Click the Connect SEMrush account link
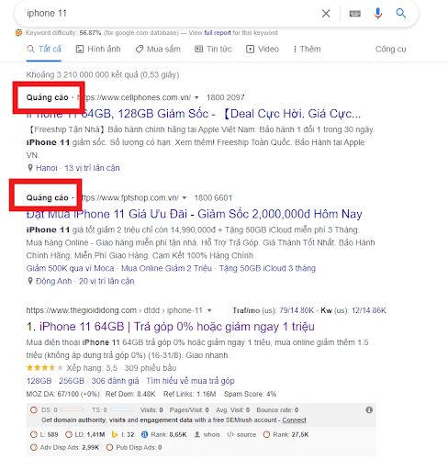 pyautogui.click(x=294, y=420)
